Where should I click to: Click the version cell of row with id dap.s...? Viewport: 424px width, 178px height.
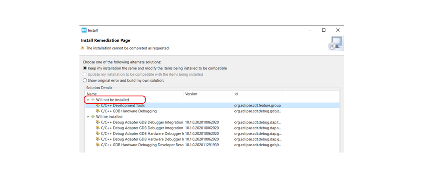202,128
